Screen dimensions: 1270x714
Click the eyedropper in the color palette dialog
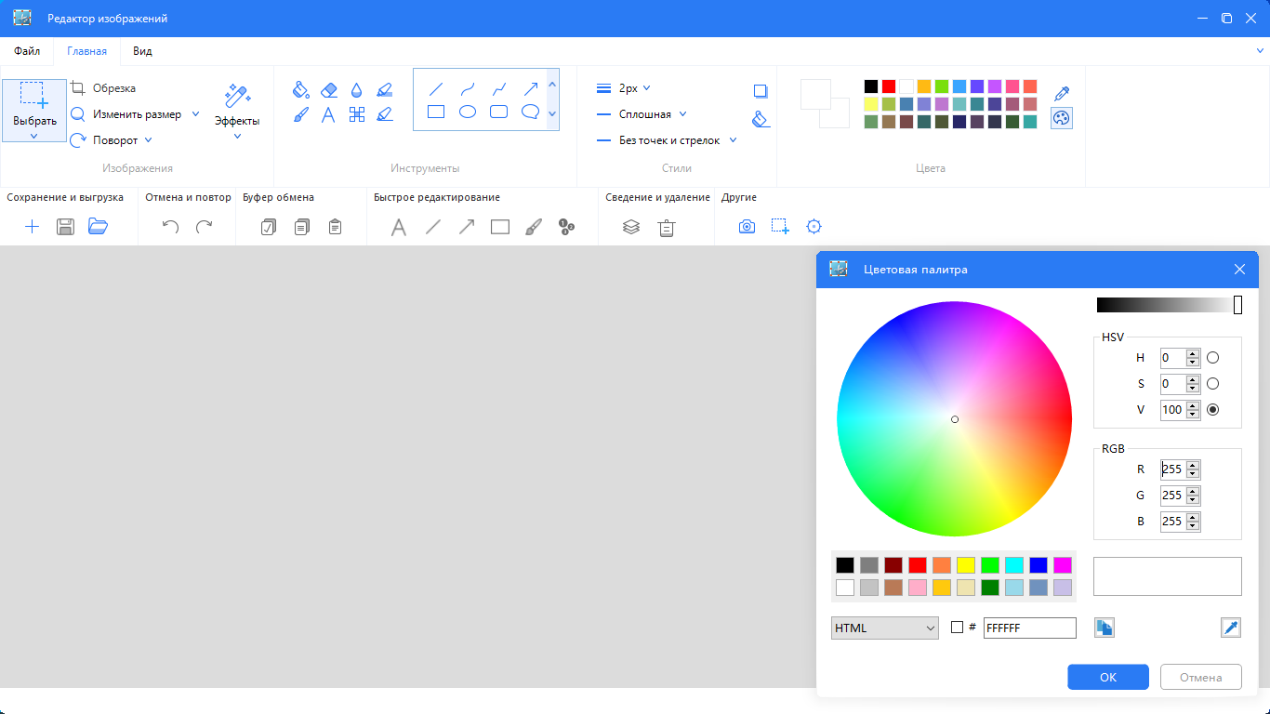tap(1230, 628)
